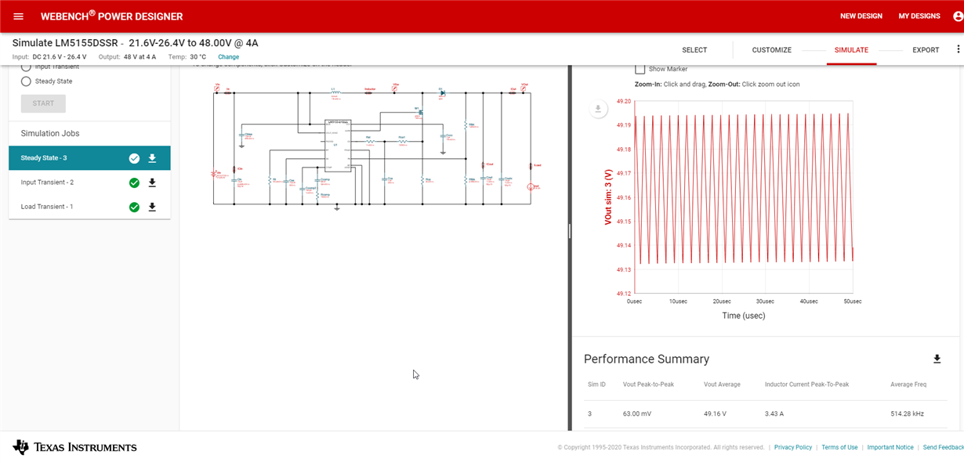
Task: Download the Performance Summary table
Action: [937, 359]
